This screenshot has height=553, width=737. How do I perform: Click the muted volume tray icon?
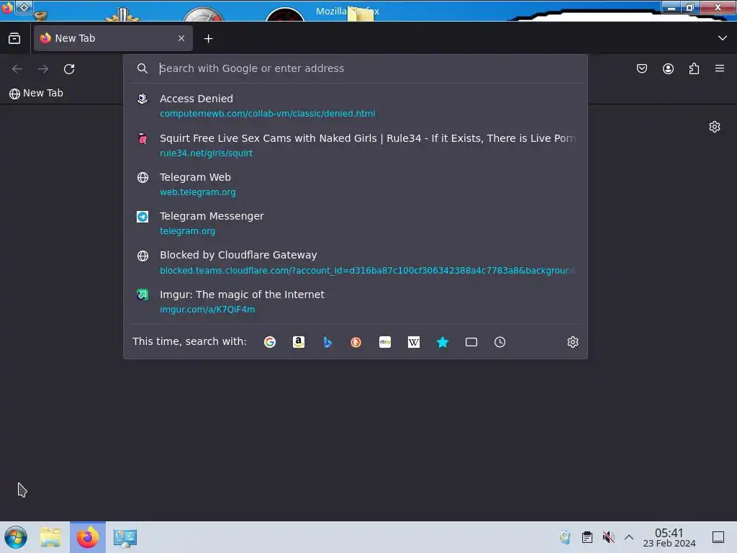coord(609,537)
